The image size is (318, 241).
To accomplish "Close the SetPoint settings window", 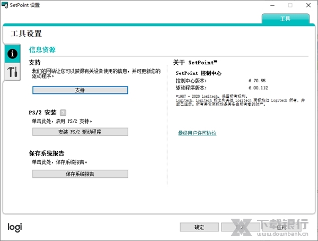I will [308, 5].
